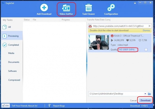
Task: Click the Processing play icon in sidebar
Action: pos(5,36)
